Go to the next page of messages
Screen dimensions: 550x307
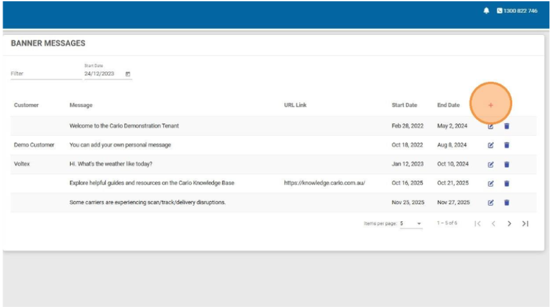tap(509, 224)
